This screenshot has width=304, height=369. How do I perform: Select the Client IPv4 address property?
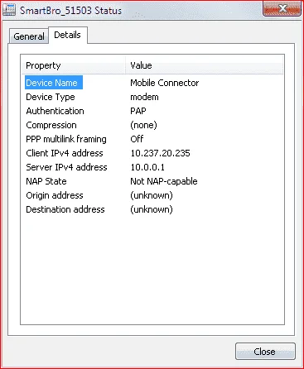pyautogui.click(x=65, y=153)
